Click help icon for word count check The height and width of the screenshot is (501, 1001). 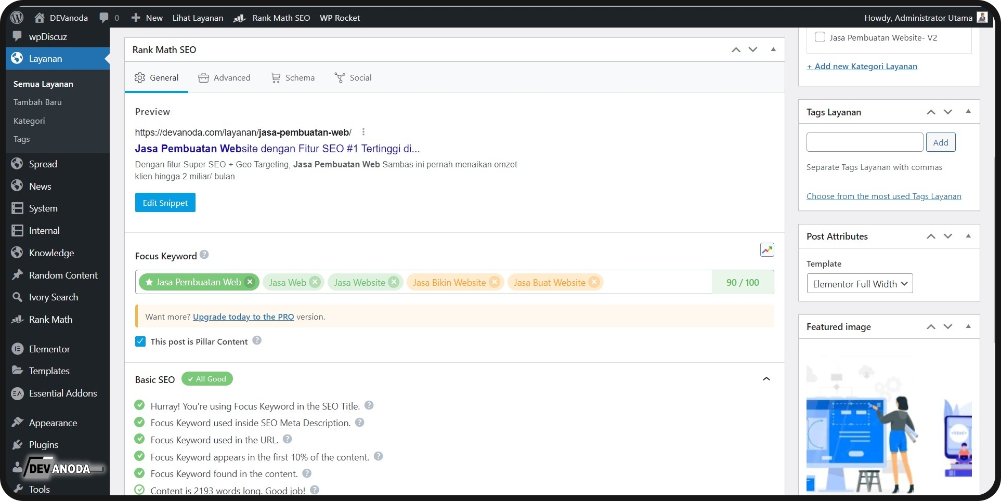pos(315,490)
